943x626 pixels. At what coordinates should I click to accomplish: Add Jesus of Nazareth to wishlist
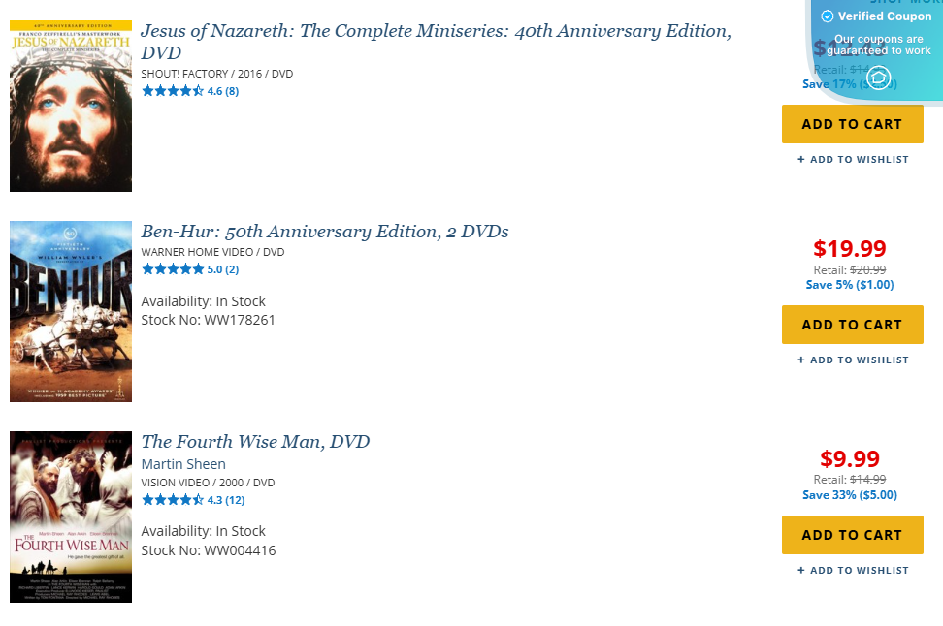click(853, 160)
